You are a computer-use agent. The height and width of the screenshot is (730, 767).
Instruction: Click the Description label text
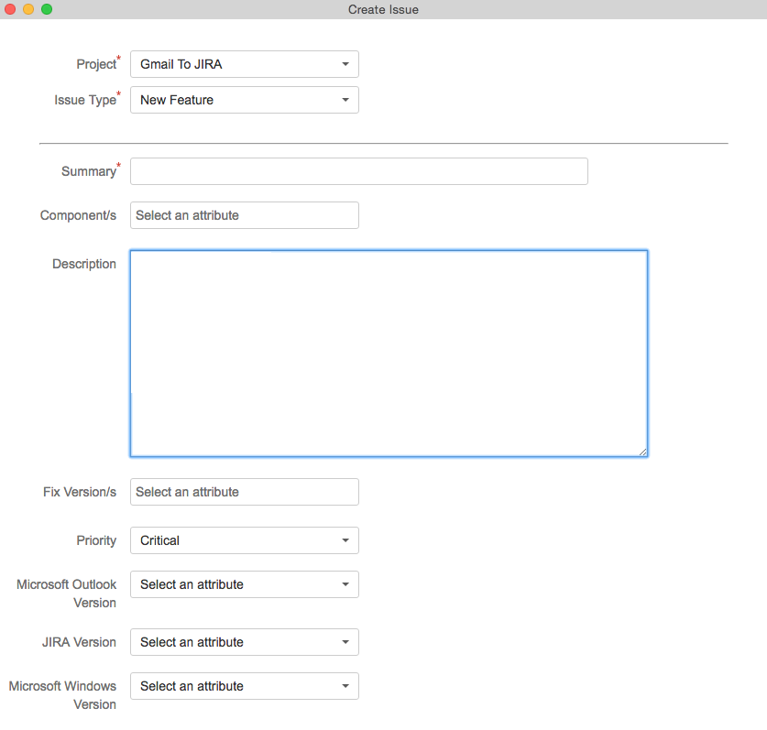[84, 264]
